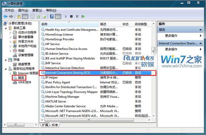206x135 pixels.
Task: Click gear icon of MATLAB Server row
Action: pyautogui.click(x=43, y=101)
